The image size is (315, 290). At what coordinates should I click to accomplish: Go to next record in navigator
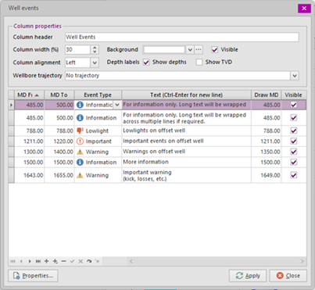coord(30,261)
